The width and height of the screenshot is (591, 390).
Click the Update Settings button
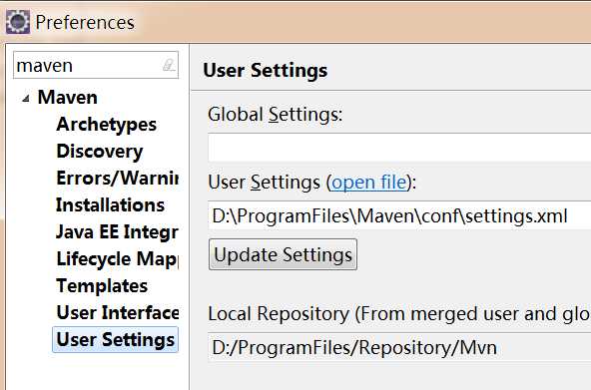283,254
